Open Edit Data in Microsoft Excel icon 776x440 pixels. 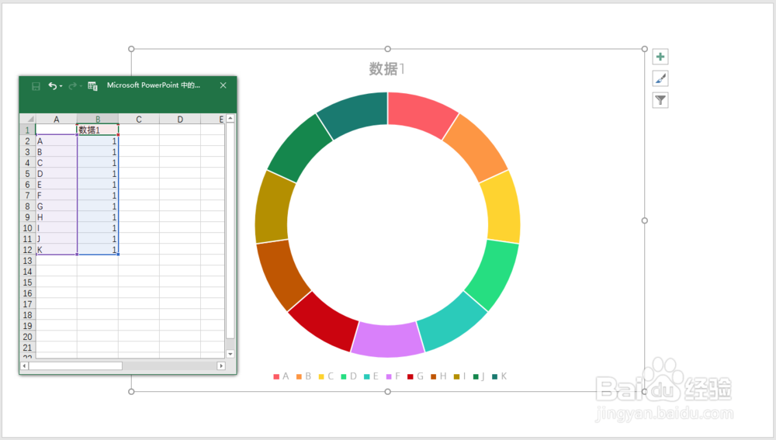coord(92,86)
